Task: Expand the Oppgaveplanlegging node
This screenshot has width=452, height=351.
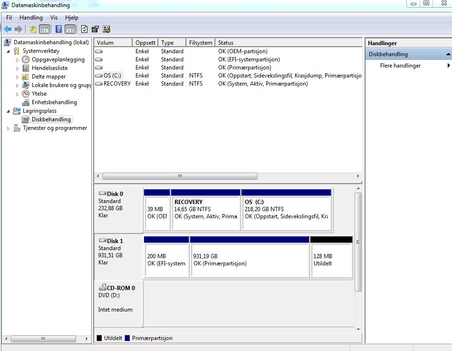Action: [x=17, y=60]
